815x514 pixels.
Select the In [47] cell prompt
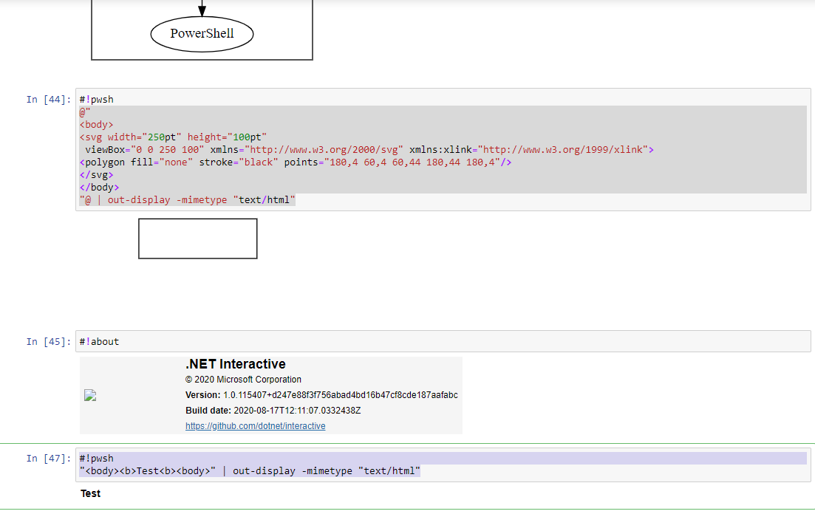coord(47,458)
